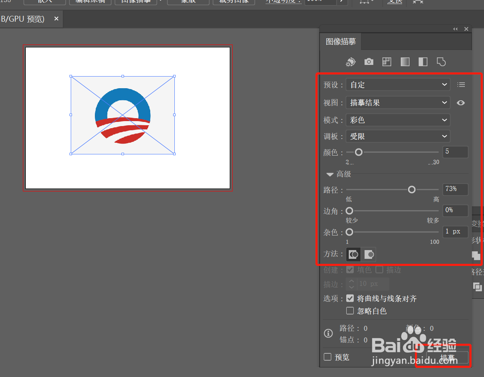Image resolution: width=484 pixels, height=377 pixels.
Task: Click the top-center selection handle of the image
Action: (122, 76)
